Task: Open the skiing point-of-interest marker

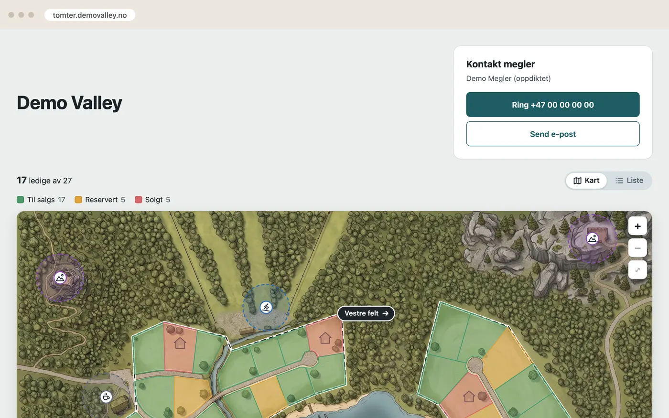Action: click(x=266, y=307)
